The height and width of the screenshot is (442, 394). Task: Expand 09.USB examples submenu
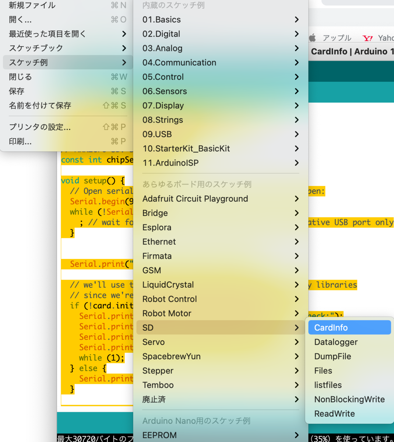point(221,134)
